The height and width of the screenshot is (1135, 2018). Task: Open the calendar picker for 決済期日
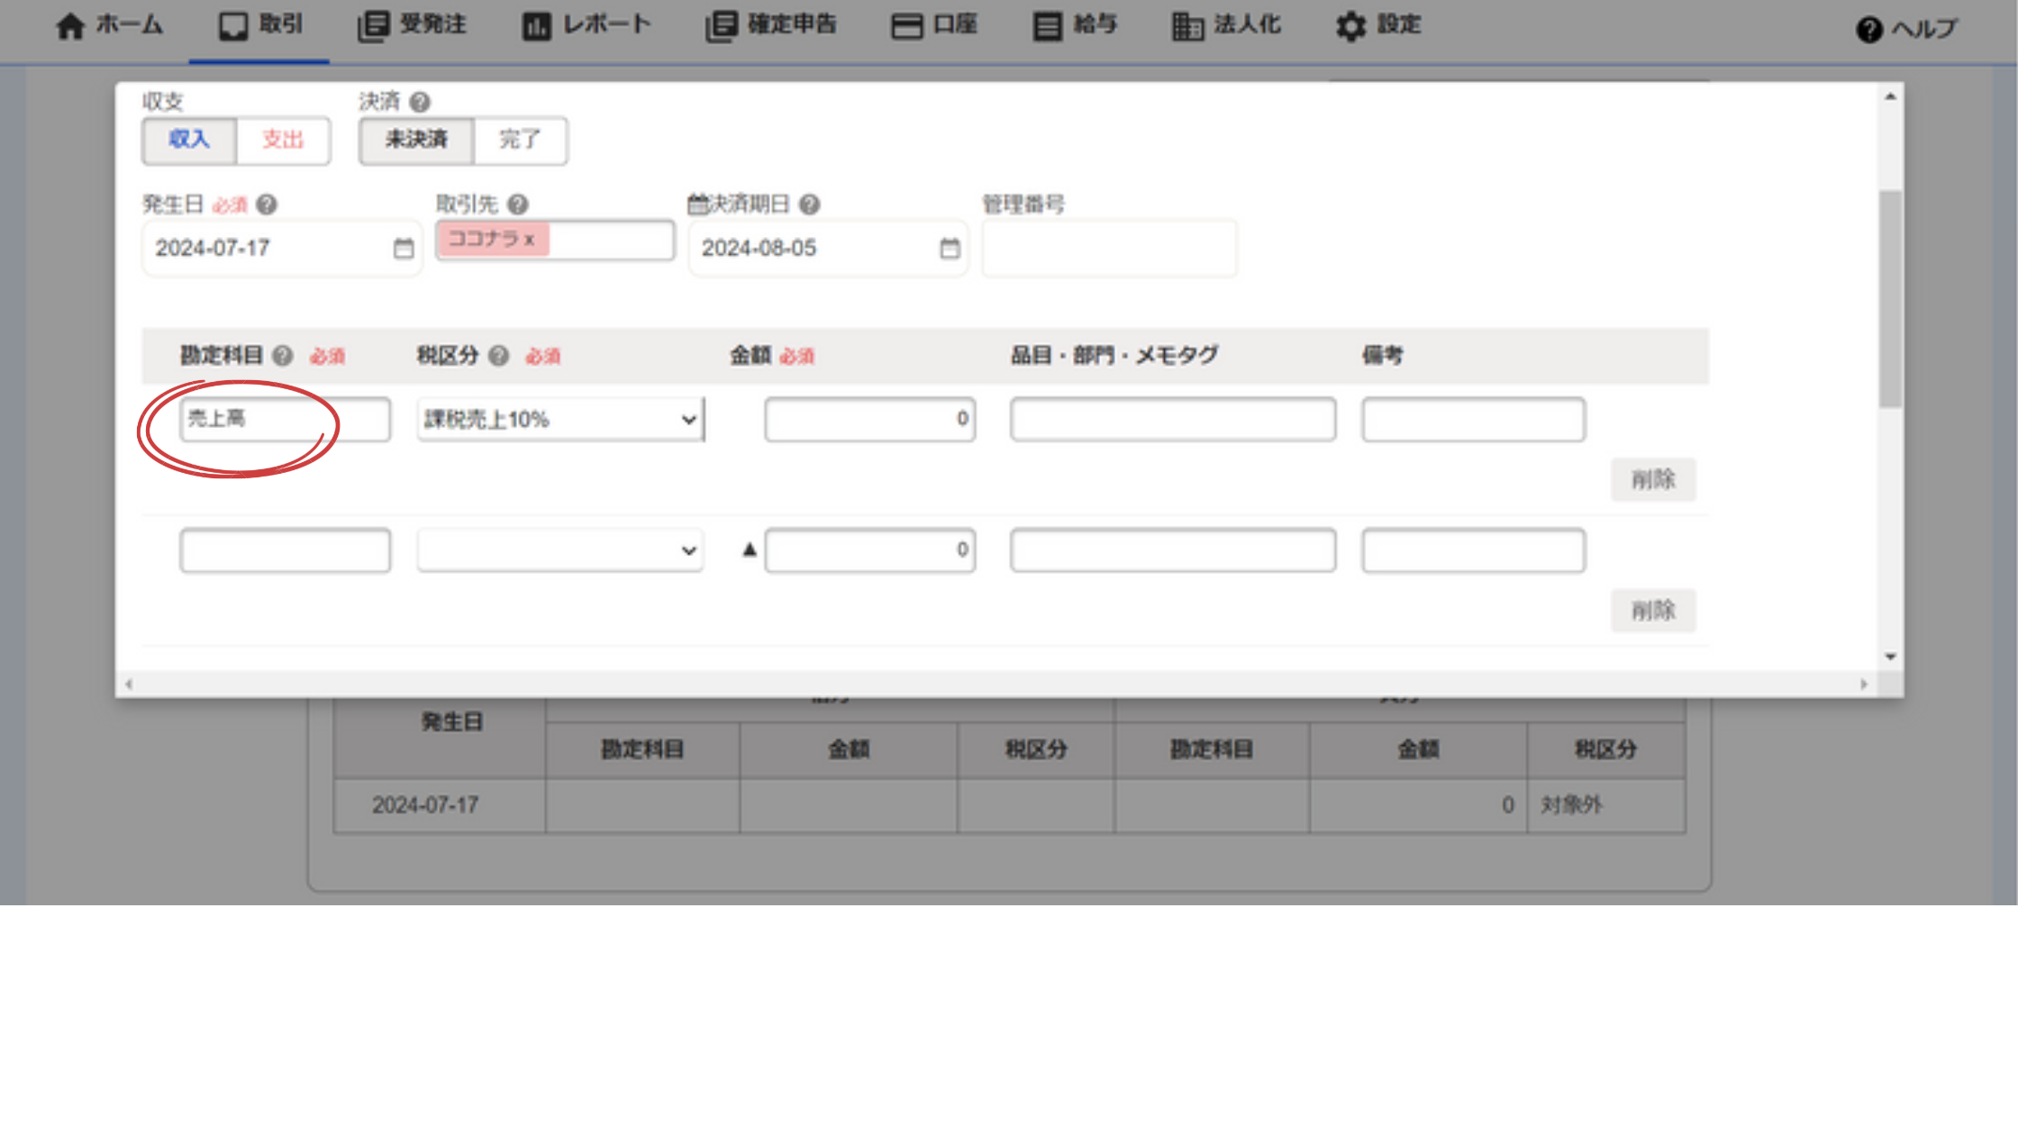click(x=949, y=249)
